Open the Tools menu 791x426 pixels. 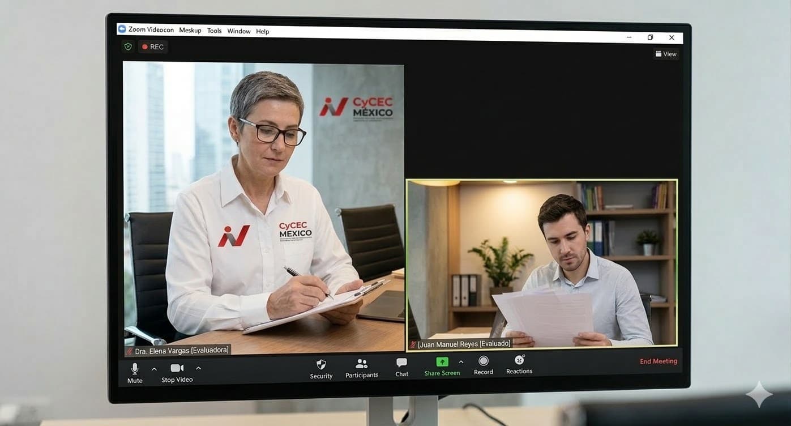[214, 31]
